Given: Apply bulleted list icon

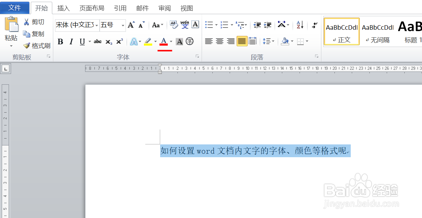Looking at the screenshot, I should [209, 25].
